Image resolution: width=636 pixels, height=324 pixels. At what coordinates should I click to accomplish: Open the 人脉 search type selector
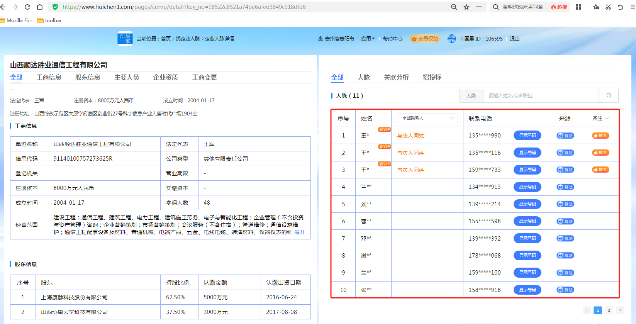(471, 95)
